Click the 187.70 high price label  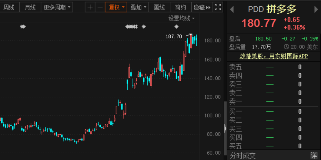(x=174, y=37)
